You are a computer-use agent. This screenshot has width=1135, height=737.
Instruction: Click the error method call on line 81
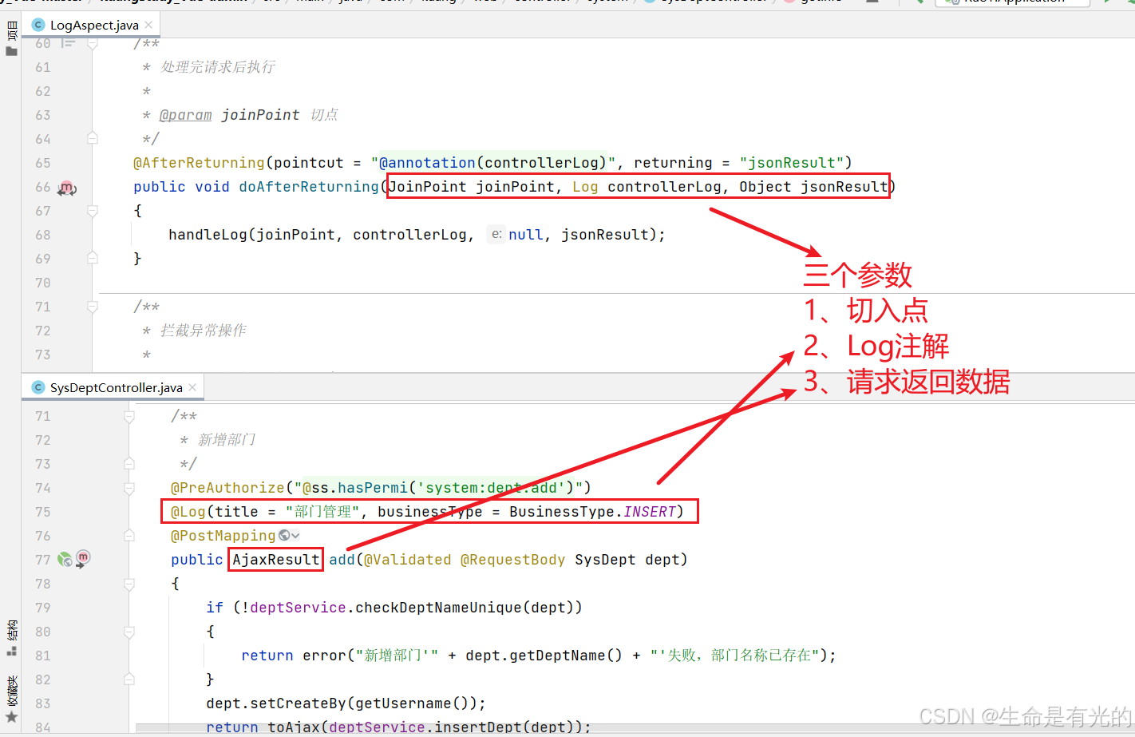[324, 656]
